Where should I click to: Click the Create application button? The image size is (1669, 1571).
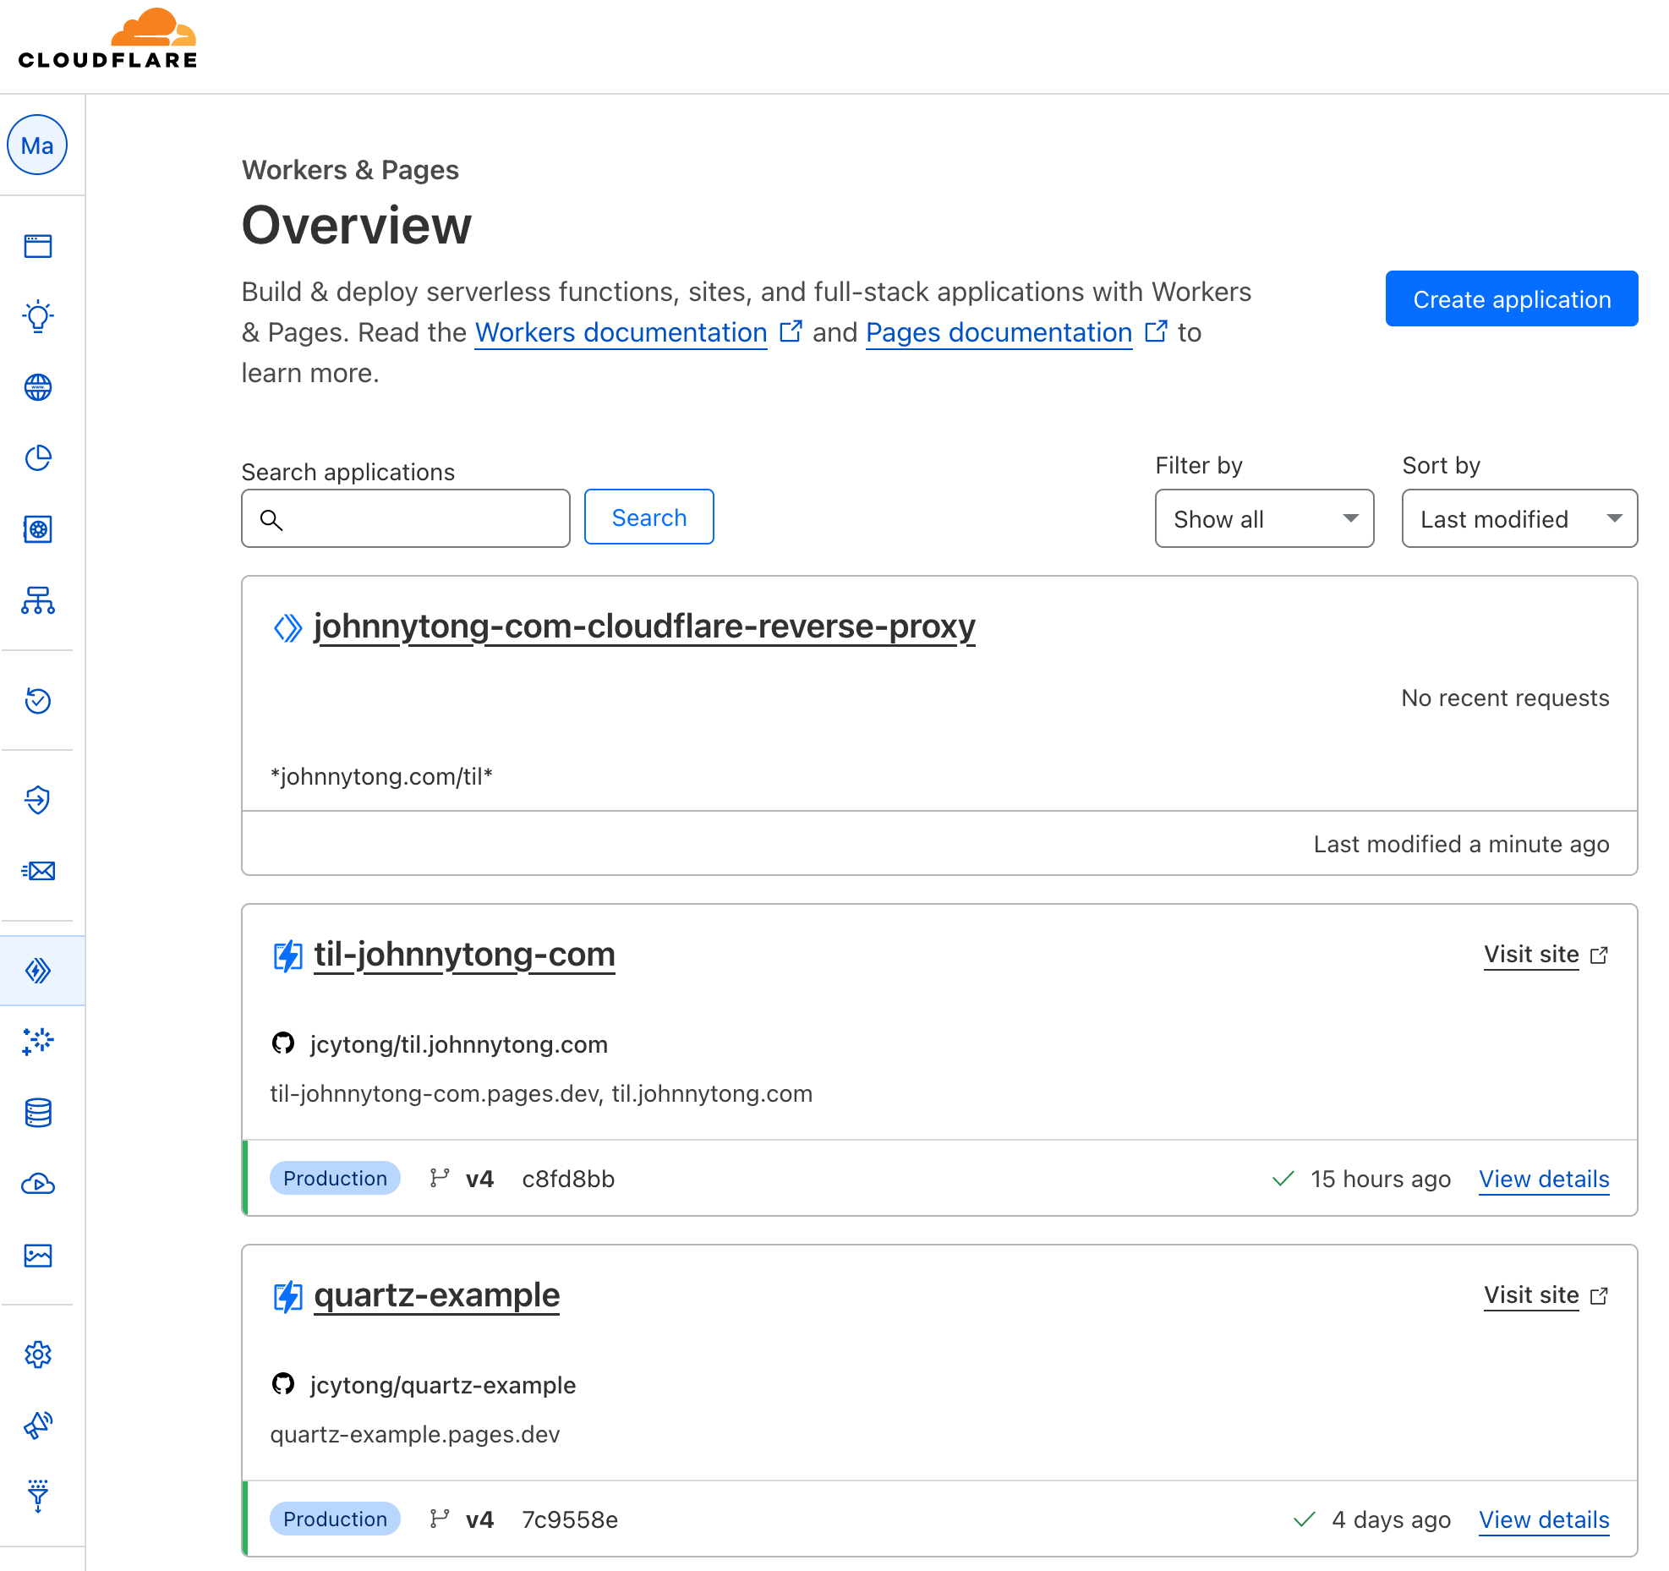coord(1511,299)
